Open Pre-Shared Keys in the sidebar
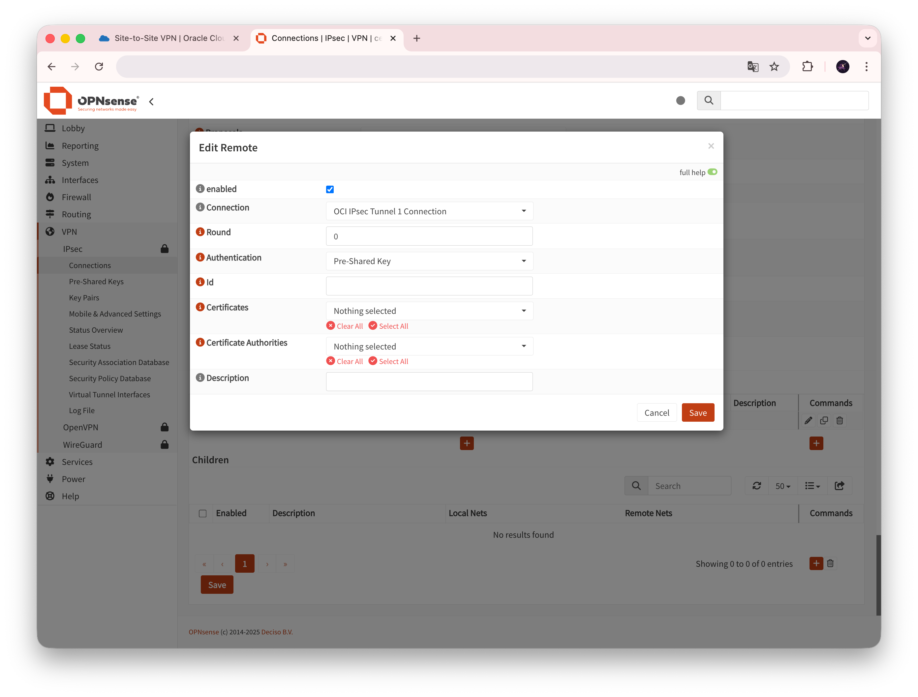This screenshot has width=918, height=697. click(96, 281)
